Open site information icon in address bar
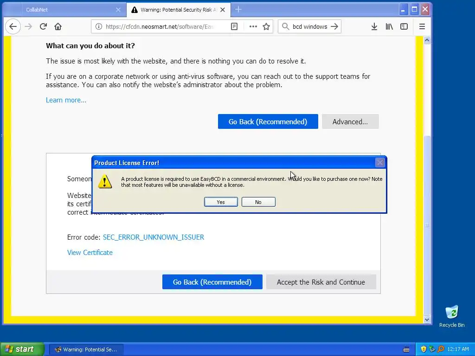475x356 pixels. (x=99, y=26)
